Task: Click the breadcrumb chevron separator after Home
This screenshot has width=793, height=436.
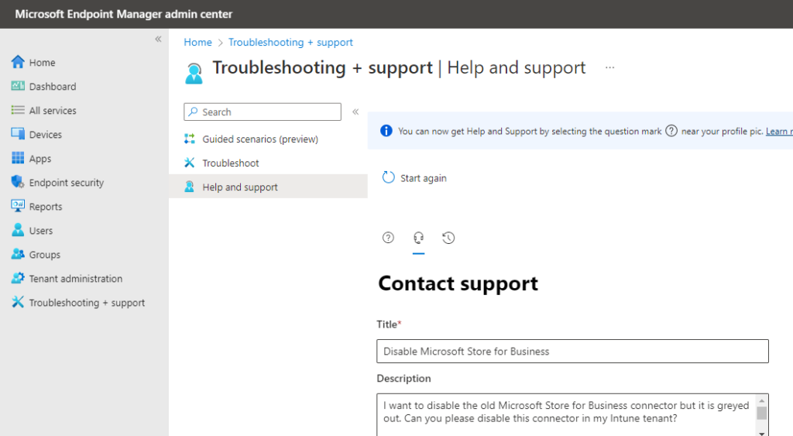Action: (x=220, y=43)
